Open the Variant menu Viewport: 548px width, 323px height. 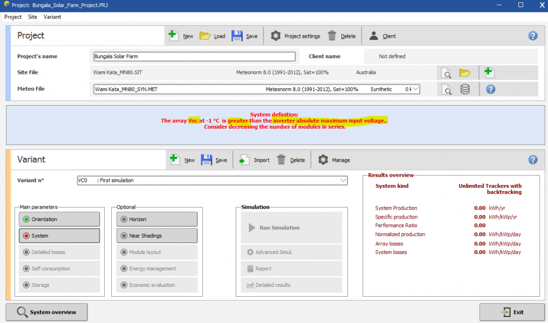coord(53,17)
